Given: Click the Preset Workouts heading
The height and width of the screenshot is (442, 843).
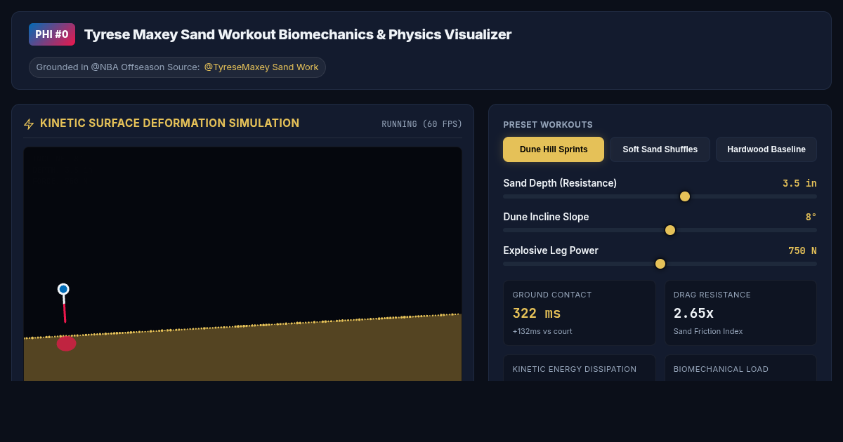Looking at the screenshot, I should (x=548, y=125).
